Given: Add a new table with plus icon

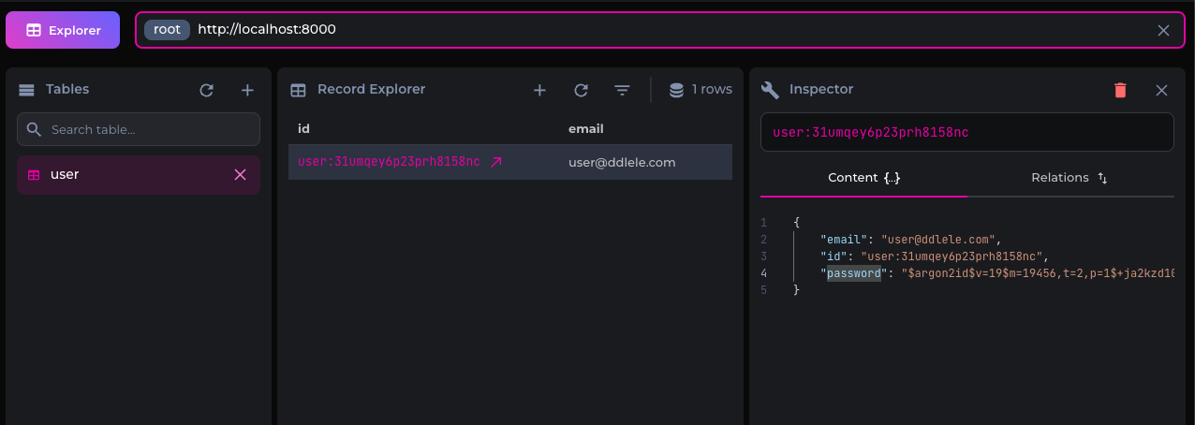Looking at the screenshot, I should (x=247, y=90).
